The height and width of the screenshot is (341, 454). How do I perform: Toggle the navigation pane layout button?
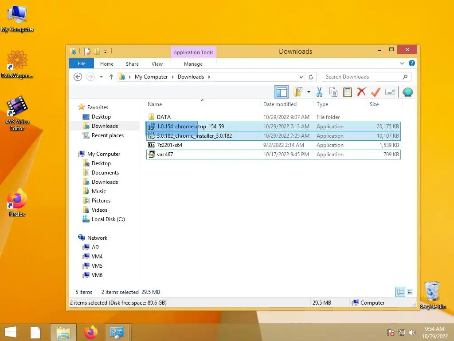tap(282, 92)
